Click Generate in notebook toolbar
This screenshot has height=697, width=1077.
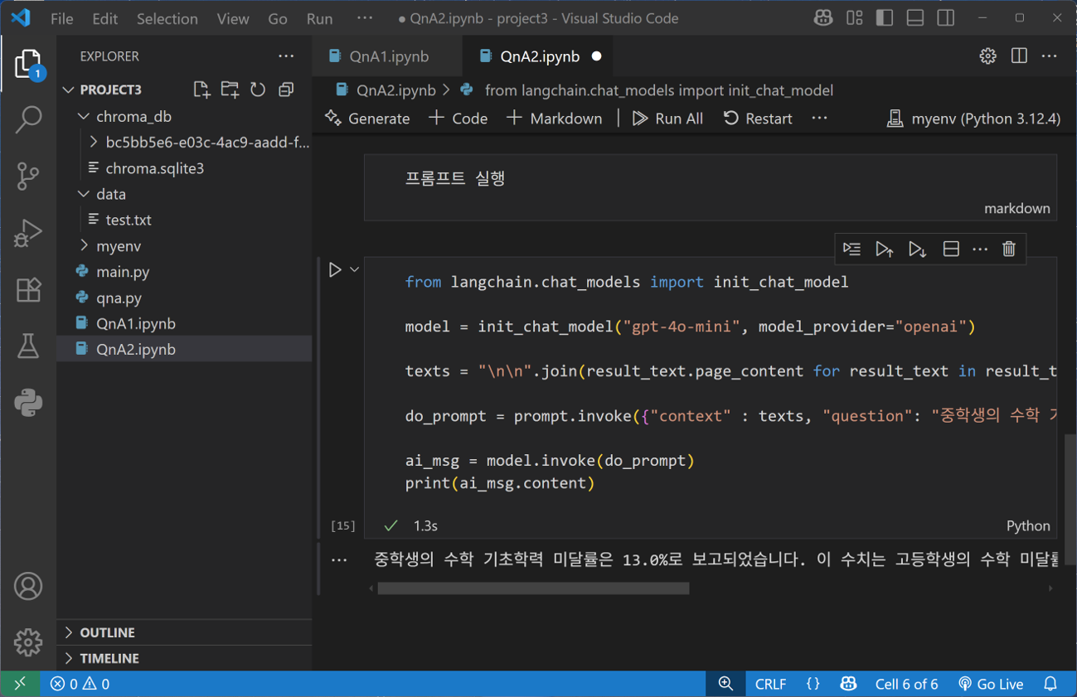(x=367, y=119)
